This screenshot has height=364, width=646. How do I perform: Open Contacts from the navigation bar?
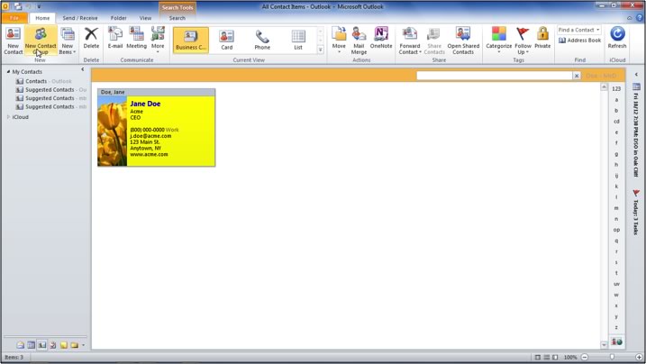(42, 345)
